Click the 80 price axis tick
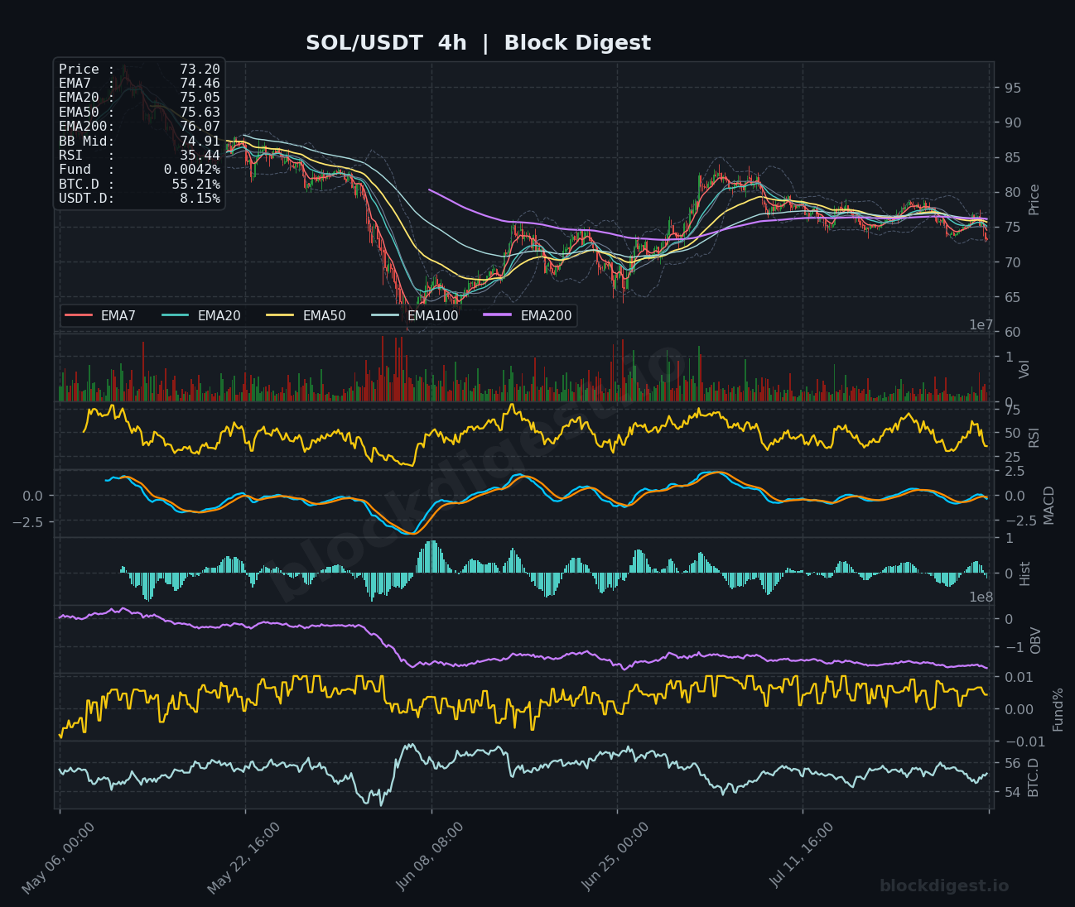This screenshot has width=1075, height=907. coord(1012,192)
